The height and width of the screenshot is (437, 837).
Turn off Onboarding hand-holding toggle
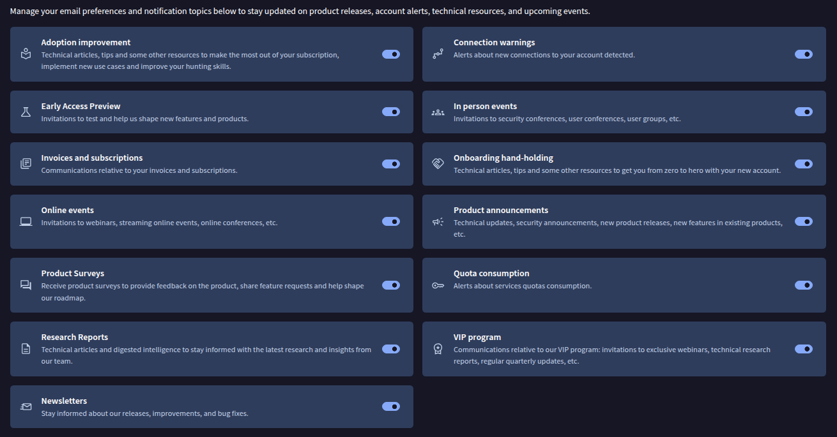pyautogui.click(x=804, y=164)
